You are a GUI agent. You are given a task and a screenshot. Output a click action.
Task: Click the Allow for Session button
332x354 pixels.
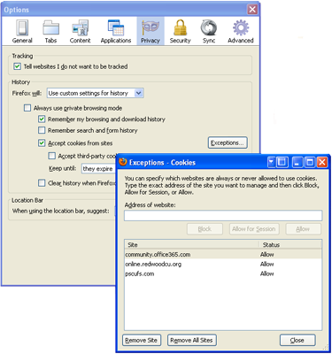[254, 229]
